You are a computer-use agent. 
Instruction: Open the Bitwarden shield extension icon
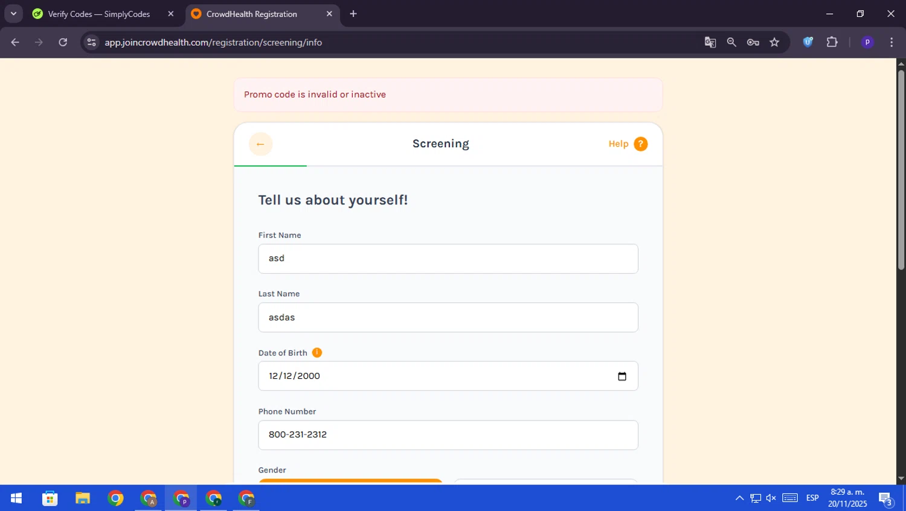pos(808,42)
